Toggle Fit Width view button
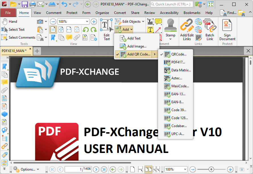Screen dimensions: 253x174 69,30
